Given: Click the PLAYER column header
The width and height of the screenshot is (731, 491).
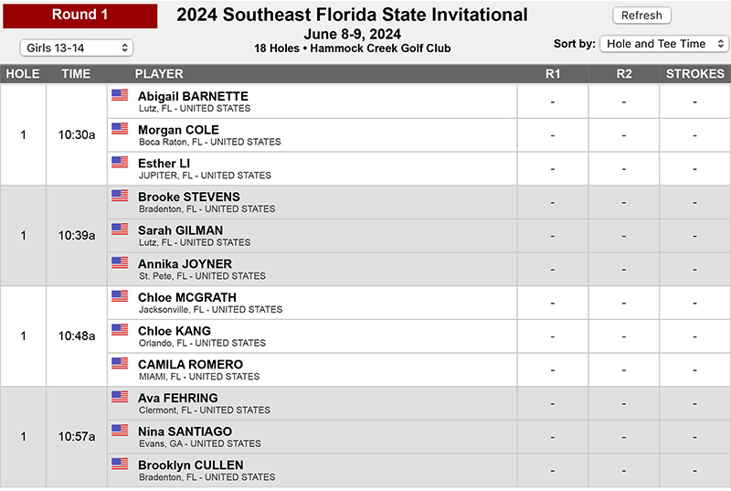Looking at the screenshot, I should (159, 74).
